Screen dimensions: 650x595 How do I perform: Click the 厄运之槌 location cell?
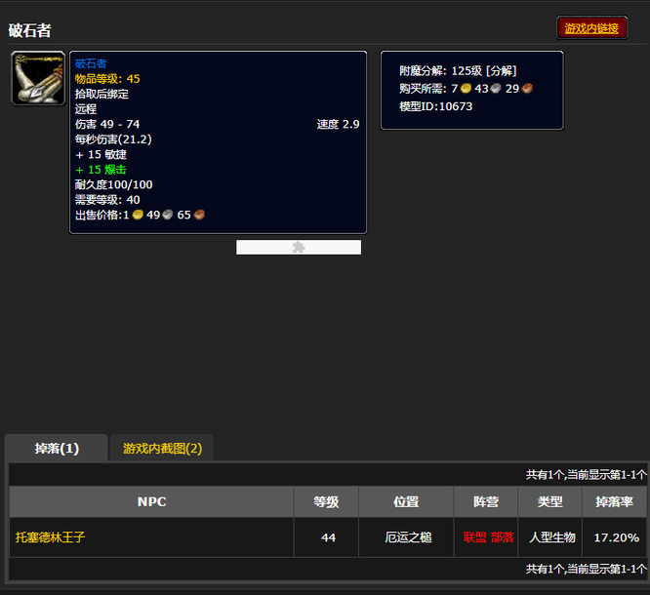pos(408,537)
